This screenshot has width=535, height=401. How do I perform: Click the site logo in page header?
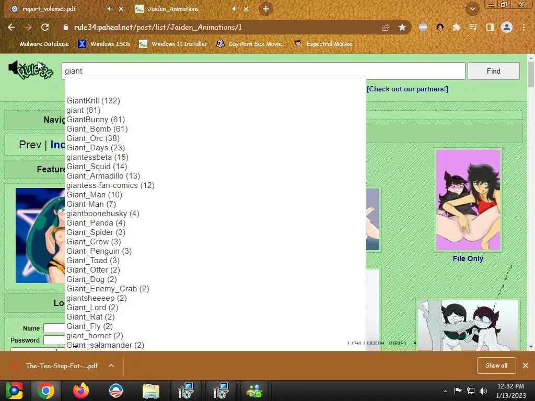coord(36,71)
